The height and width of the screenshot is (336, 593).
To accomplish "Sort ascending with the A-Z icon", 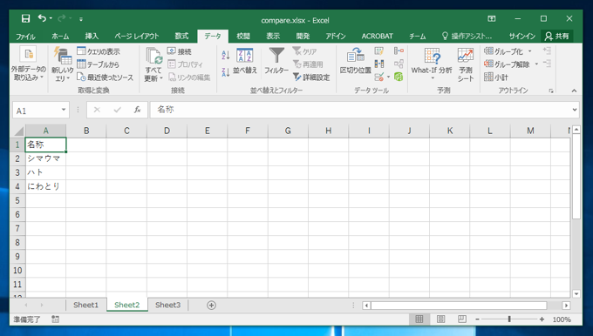I will click(x=226, y=55).
